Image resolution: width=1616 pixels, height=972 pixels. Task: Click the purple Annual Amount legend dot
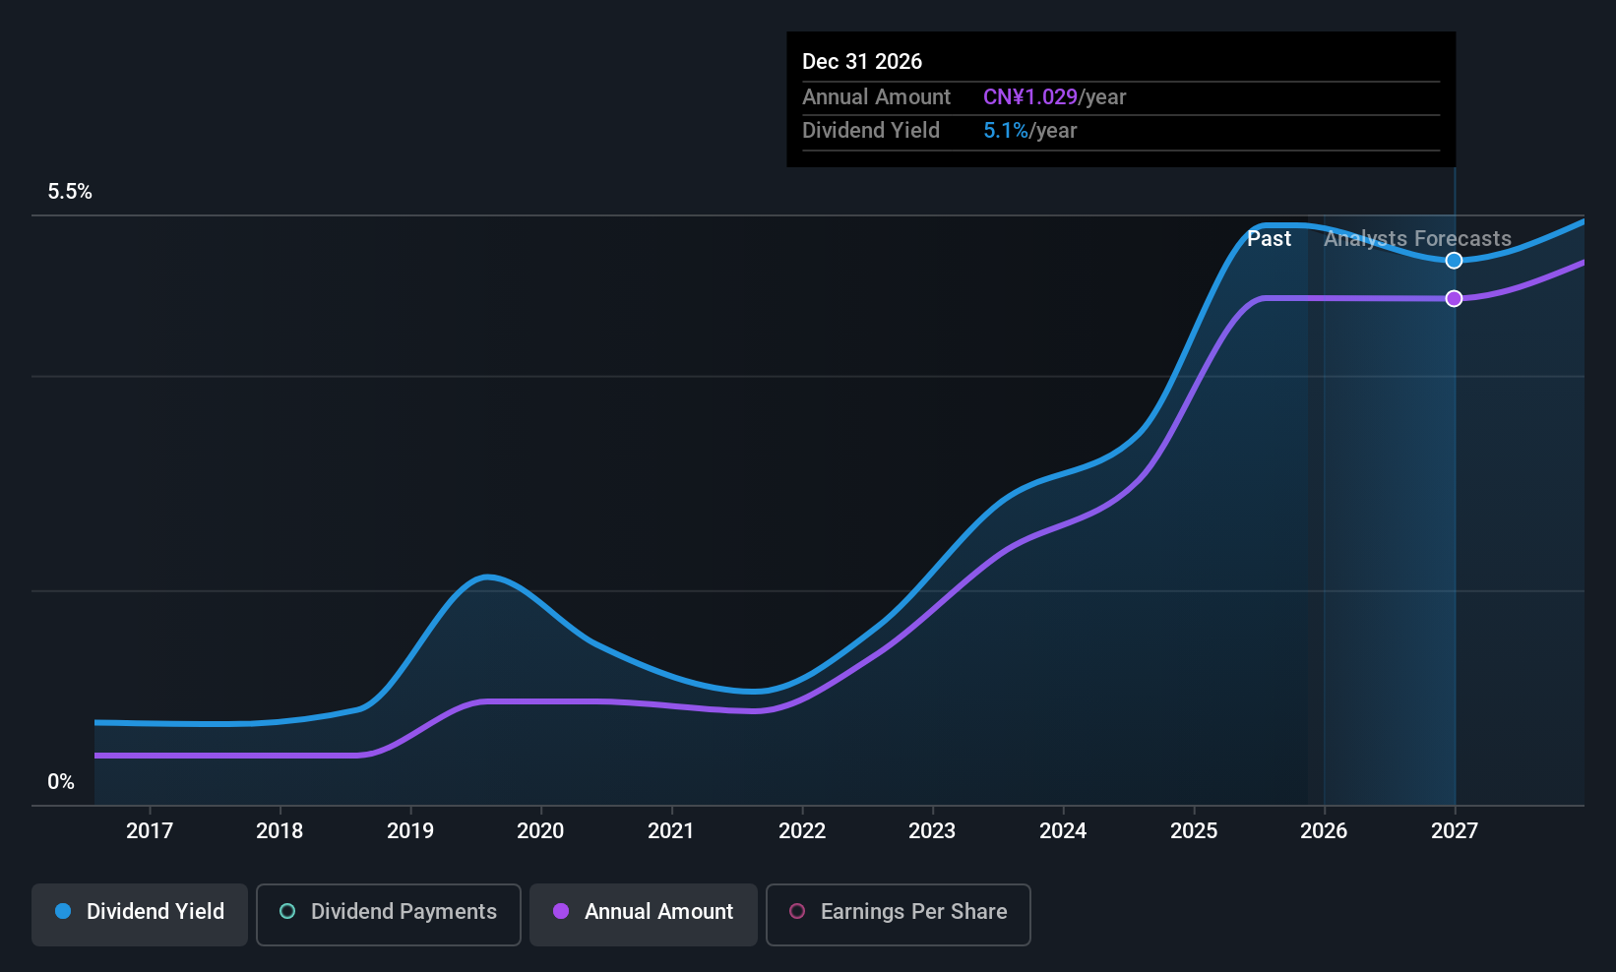pyautogui.click(x=561, y=912)
